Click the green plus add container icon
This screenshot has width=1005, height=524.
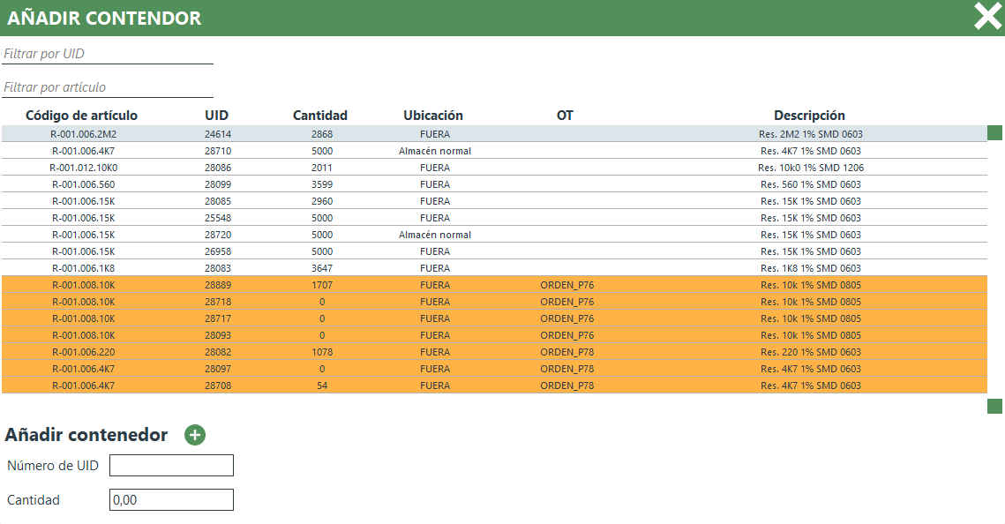(194, 435)
